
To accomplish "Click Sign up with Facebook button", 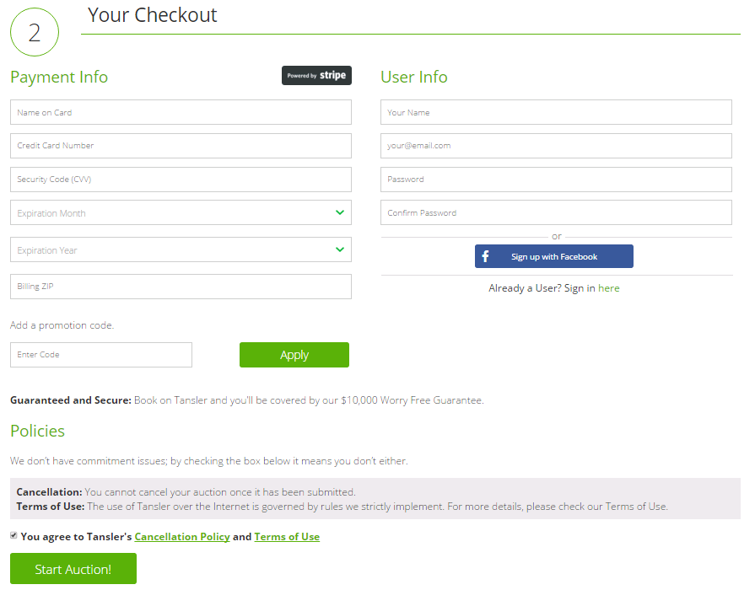I will pos(553,256).
